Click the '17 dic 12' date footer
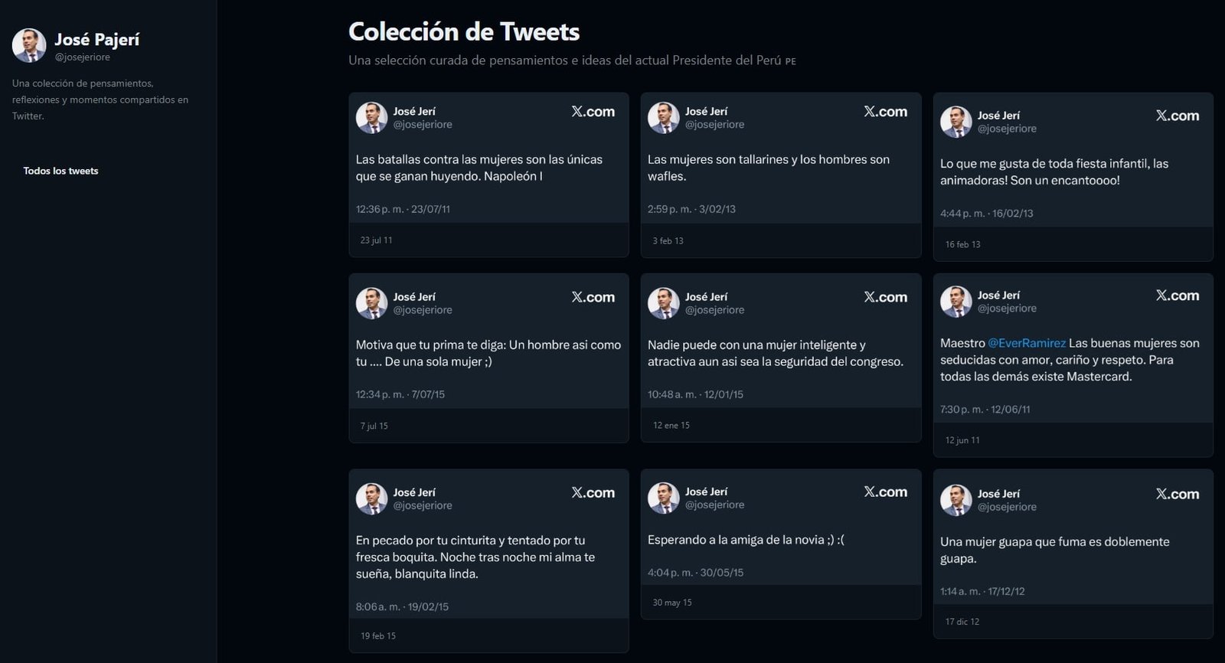Image resolution: width=1225 pixels, height=663 pixels. click(x=962, y=622)
